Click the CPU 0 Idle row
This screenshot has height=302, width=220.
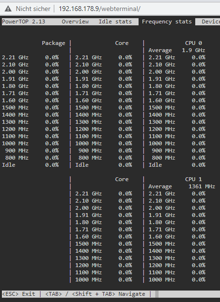(177, 165)
